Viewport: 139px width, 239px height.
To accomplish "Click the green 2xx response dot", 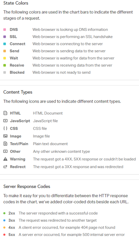I will point(5,213).
